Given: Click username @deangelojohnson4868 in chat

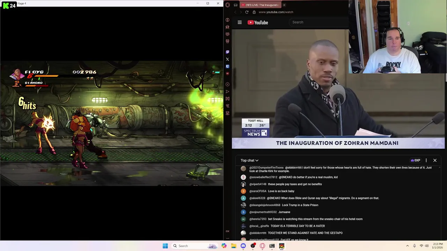Looking at the screenshot, I should [x=265, y=205].
